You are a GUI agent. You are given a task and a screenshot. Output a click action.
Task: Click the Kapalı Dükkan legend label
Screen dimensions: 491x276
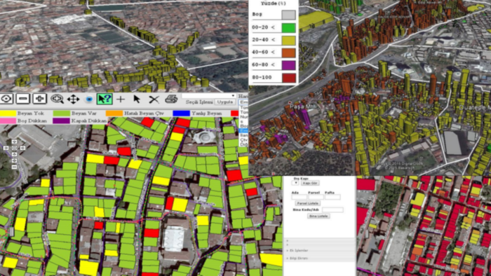pos(89,120)
